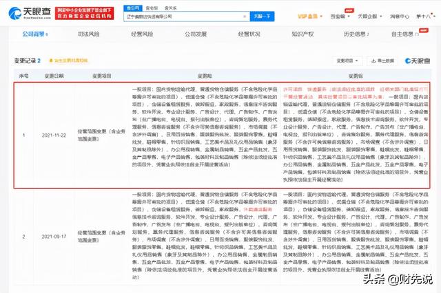This screenshot has height=293, width=441.
Task: Open the user account menu at top right
Action: (424, 17)
